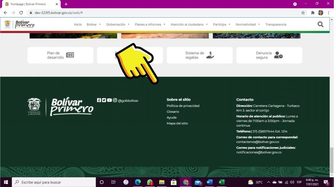Open the Chrome extensions puzzle icon
Screen dimensions: 334x187
[312, 13]
